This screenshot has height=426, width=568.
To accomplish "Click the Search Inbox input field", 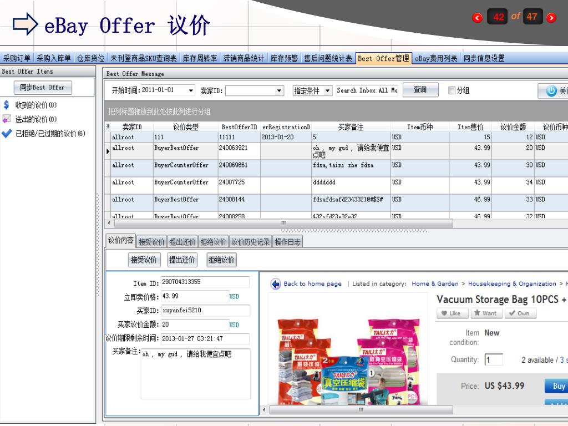I will 367,90.
